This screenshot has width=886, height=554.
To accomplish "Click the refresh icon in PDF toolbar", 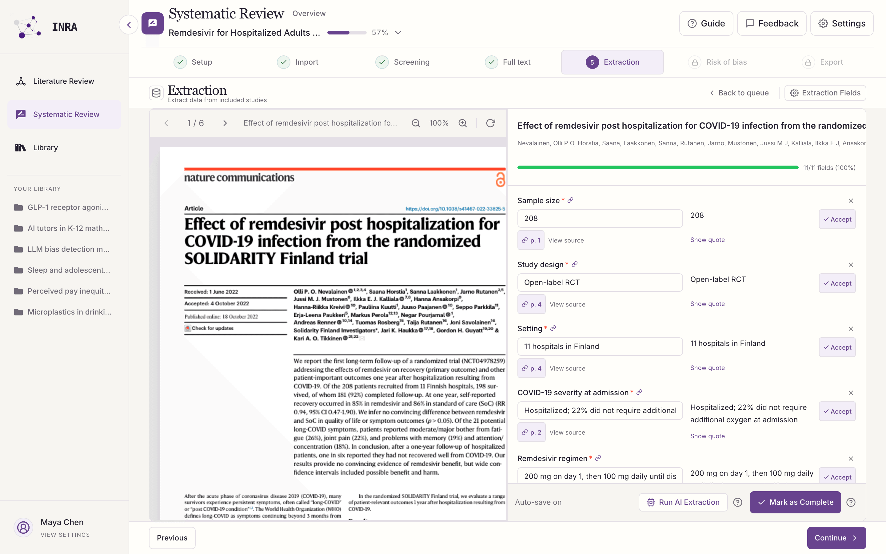I will [491, 123].
